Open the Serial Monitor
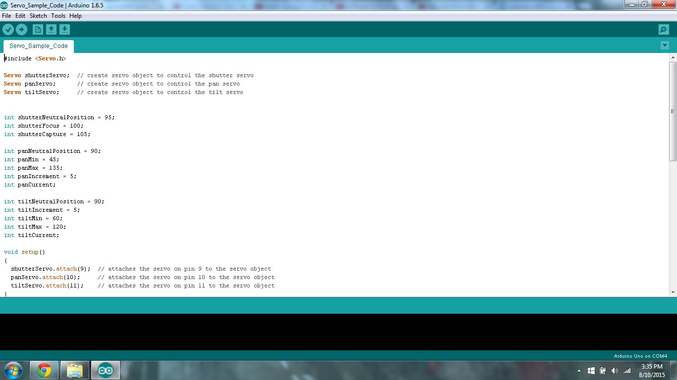Viewport: 677px width, 380px height. 664,30
